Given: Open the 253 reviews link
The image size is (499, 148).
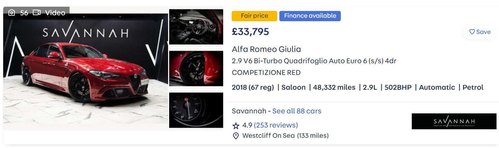Looking at the screenshot, I should pos(276,125).
